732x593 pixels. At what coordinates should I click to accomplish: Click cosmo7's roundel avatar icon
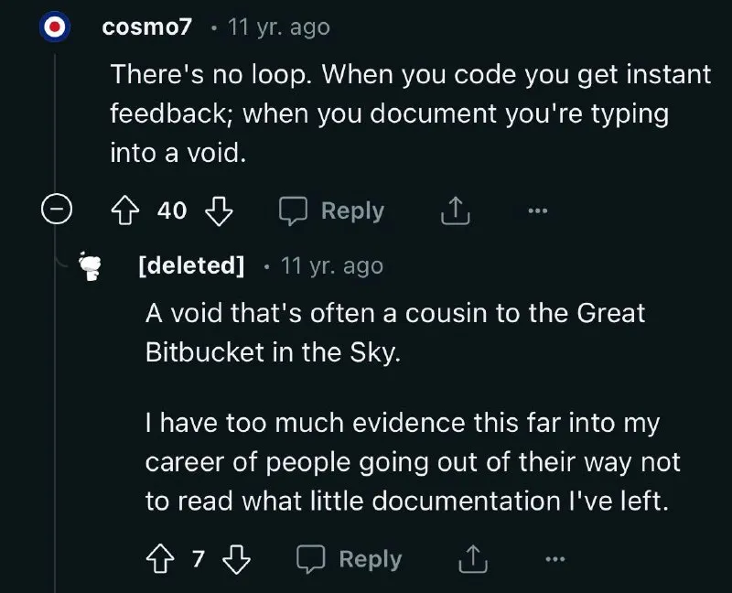click(x=57, y=26)
